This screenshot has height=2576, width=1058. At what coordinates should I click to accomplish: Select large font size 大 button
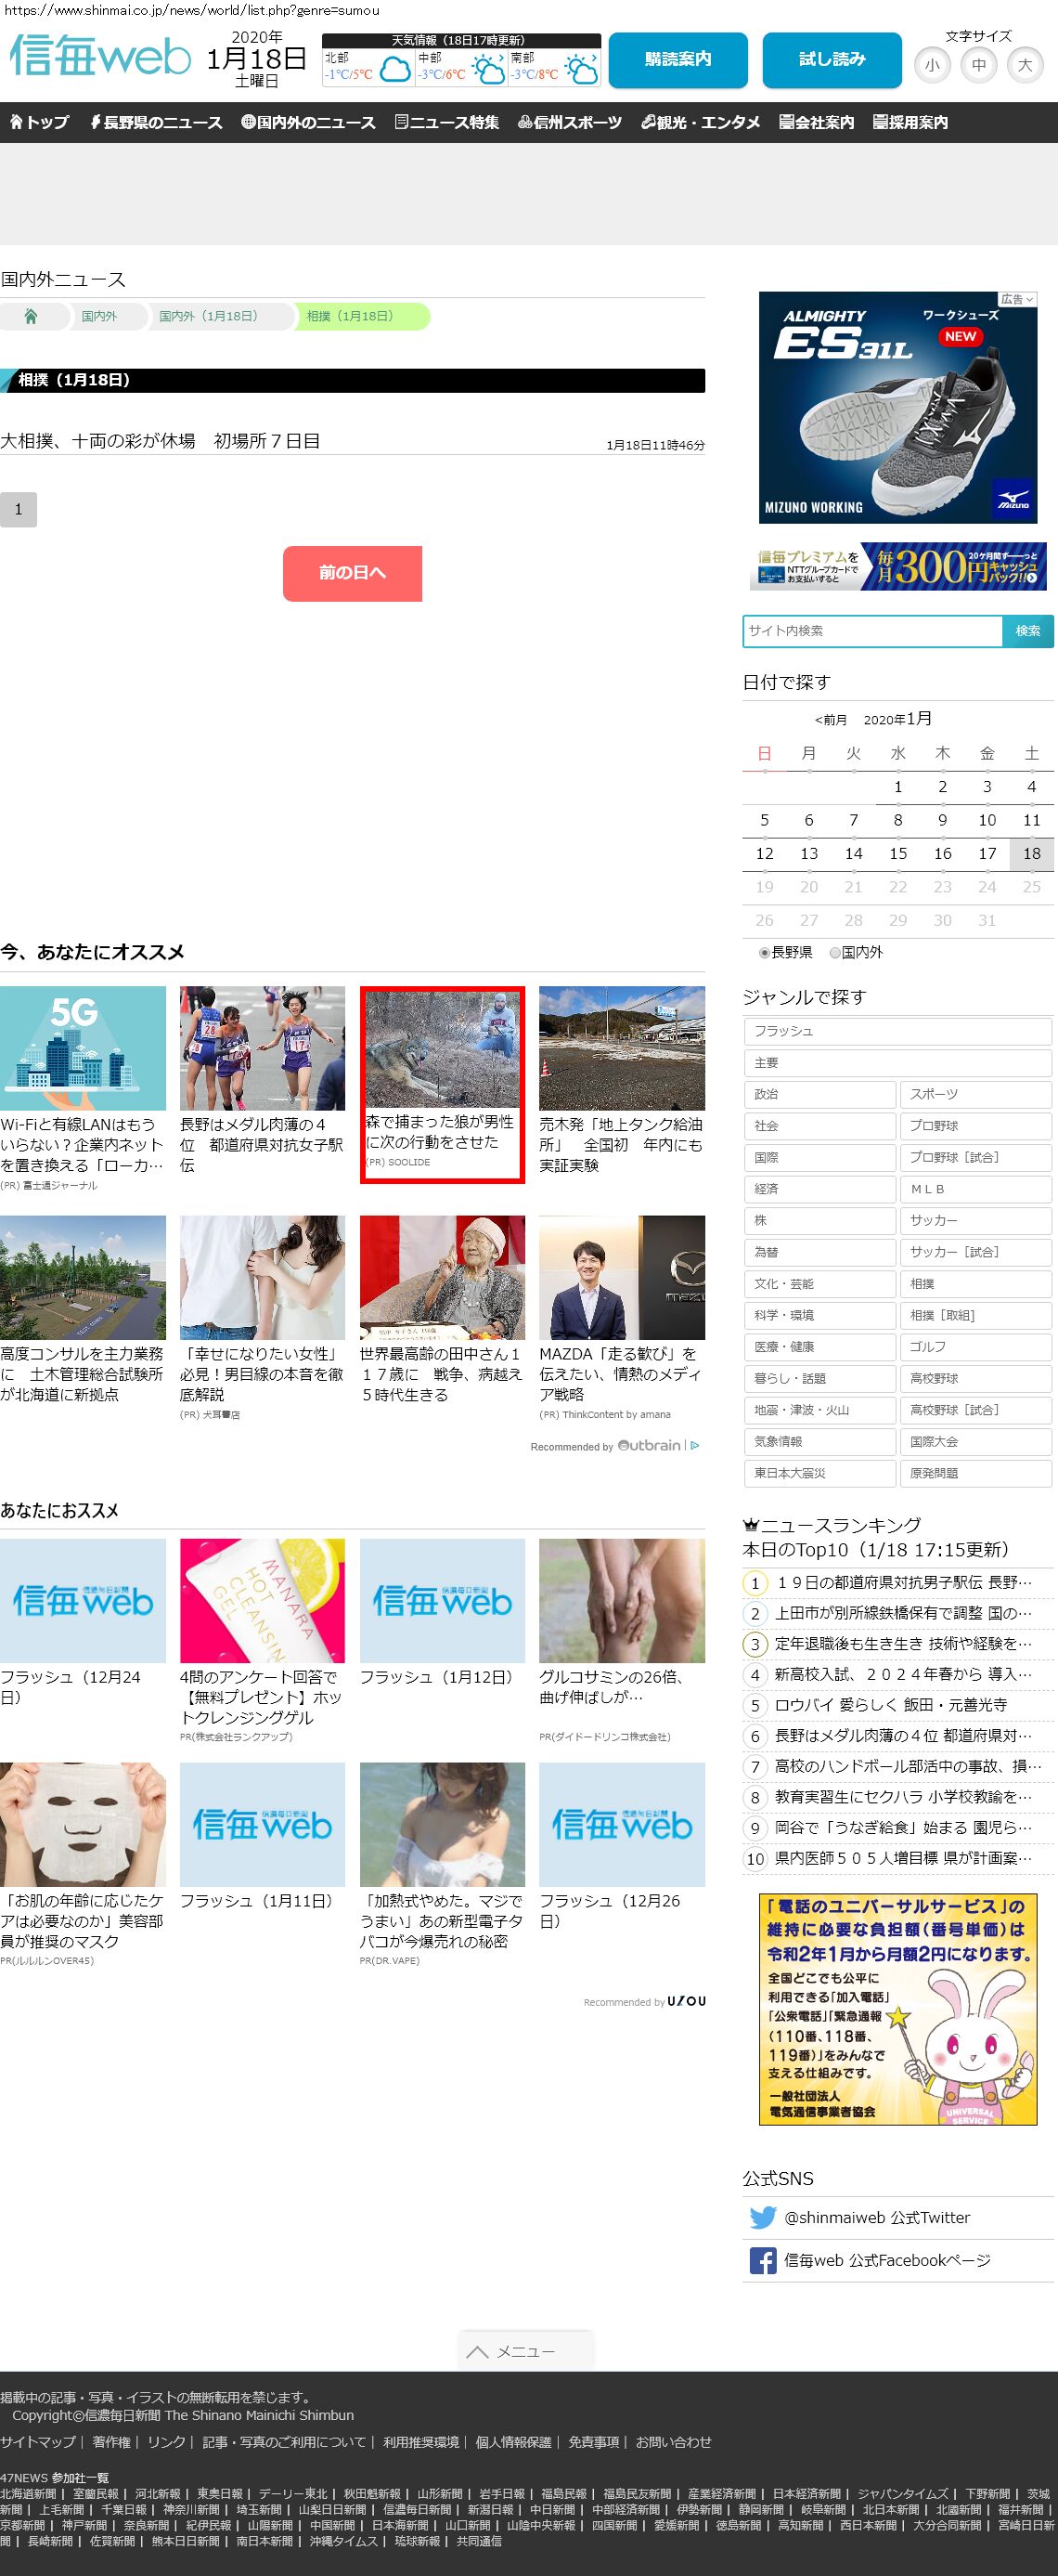[x=1024, y=65]
